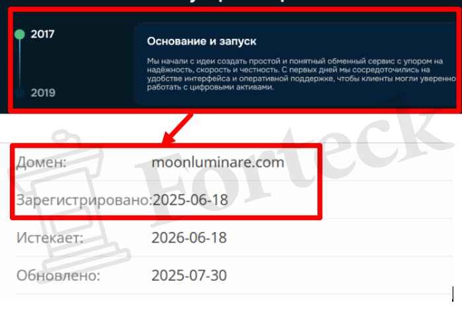
Task: Click the 'Домен:' field label
Action: click(41, 162)
